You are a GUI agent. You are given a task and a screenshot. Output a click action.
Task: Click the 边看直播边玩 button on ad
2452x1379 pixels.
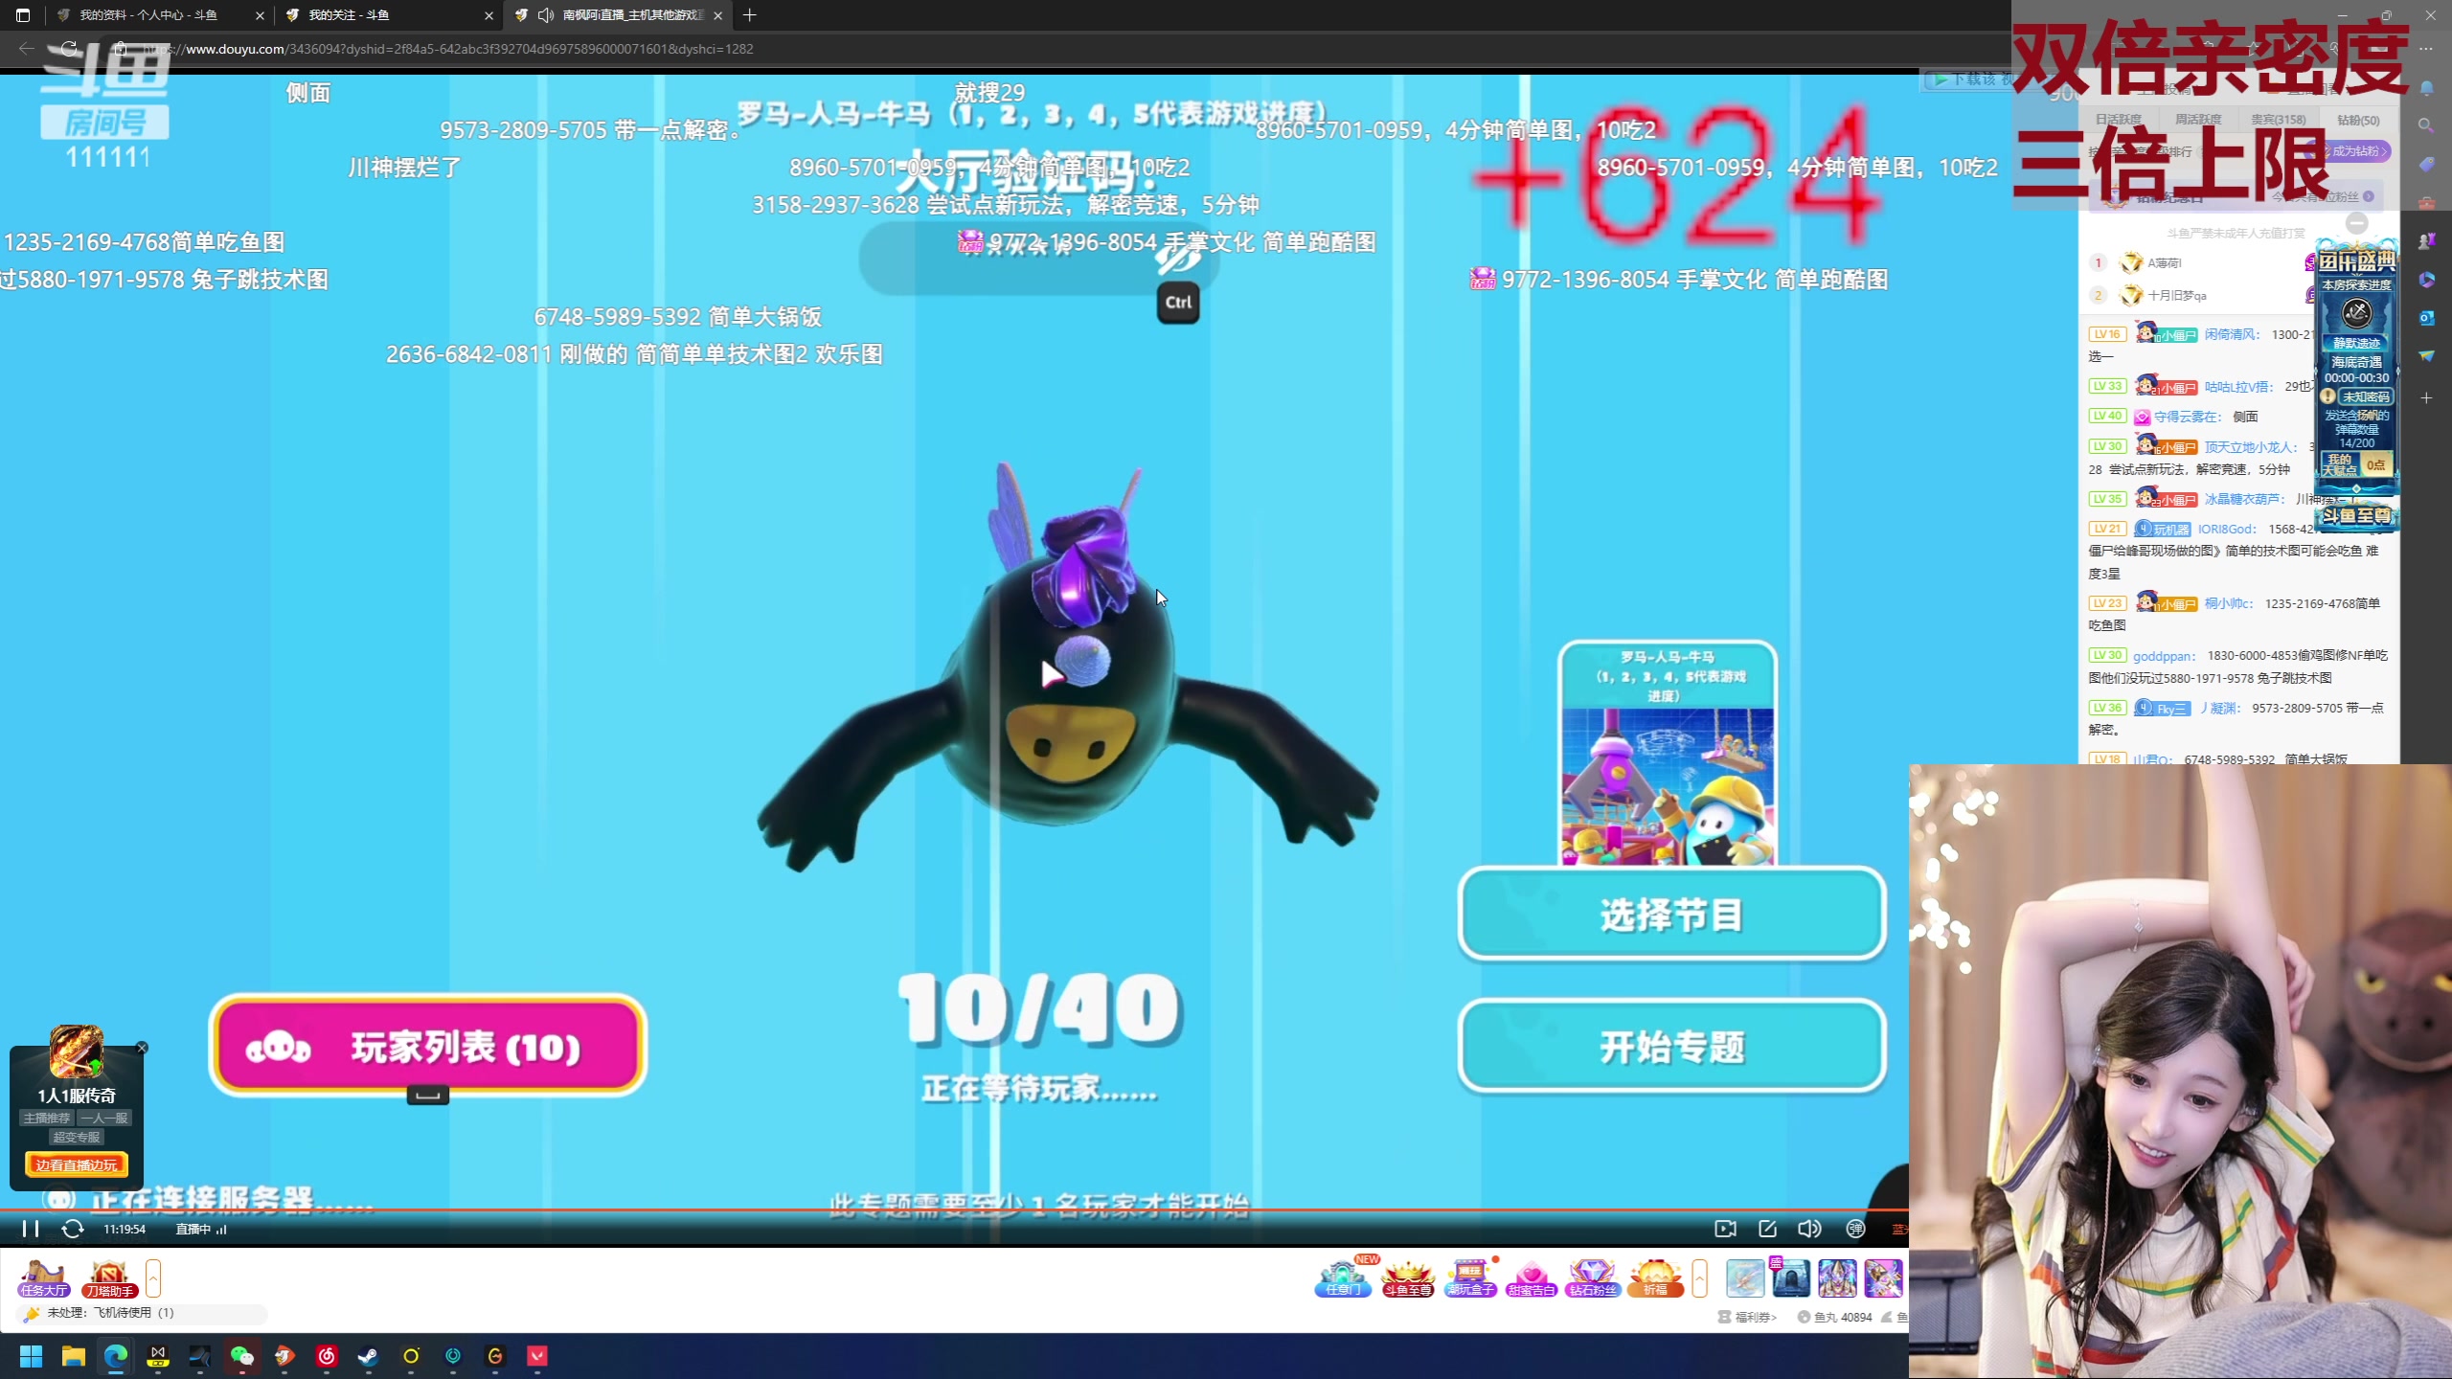pyautogui.click(x=77, y=1164)
